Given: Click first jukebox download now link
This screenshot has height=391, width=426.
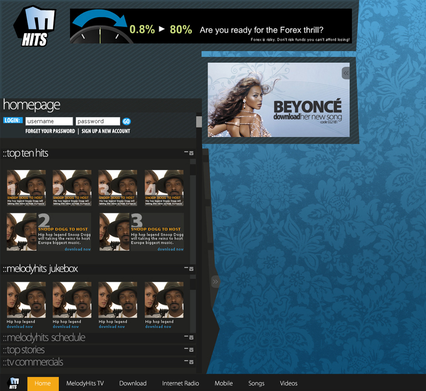Looking at the screenshot, I should 20,326.
